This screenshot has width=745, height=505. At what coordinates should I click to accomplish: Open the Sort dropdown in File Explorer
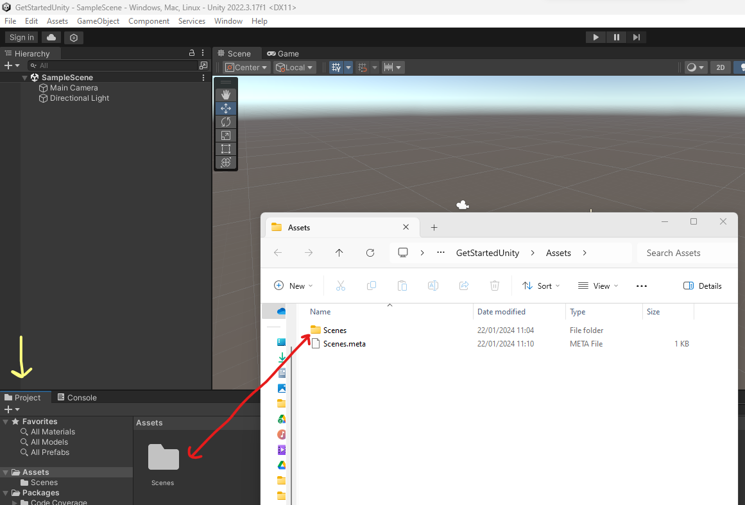click(x=541, y=286)
